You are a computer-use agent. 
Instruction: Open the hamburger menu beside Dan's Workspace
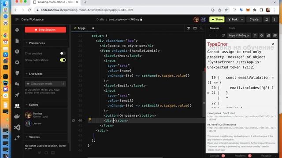pos(17,19)
